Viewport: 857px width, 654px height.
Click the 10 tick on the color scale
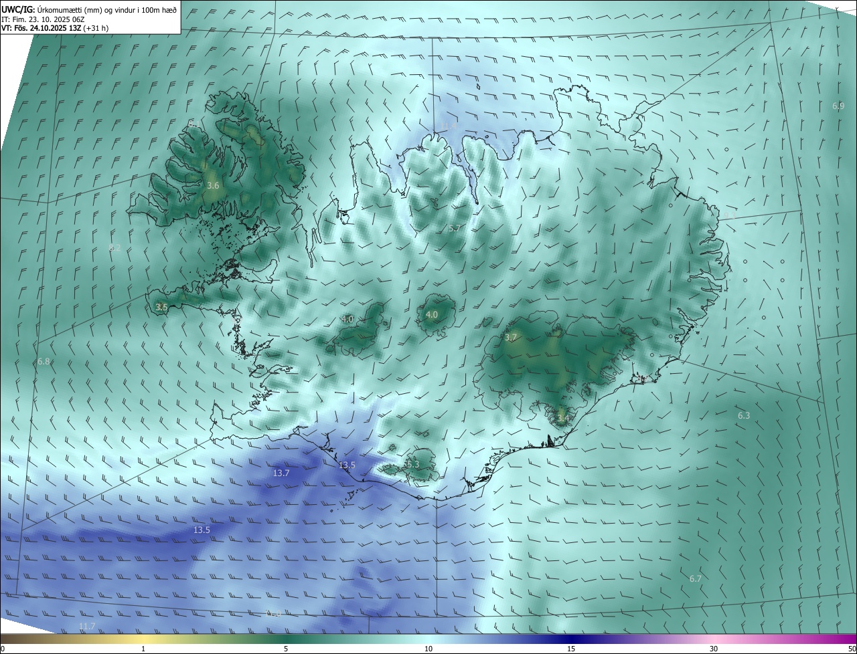click(x=428, y=649)
